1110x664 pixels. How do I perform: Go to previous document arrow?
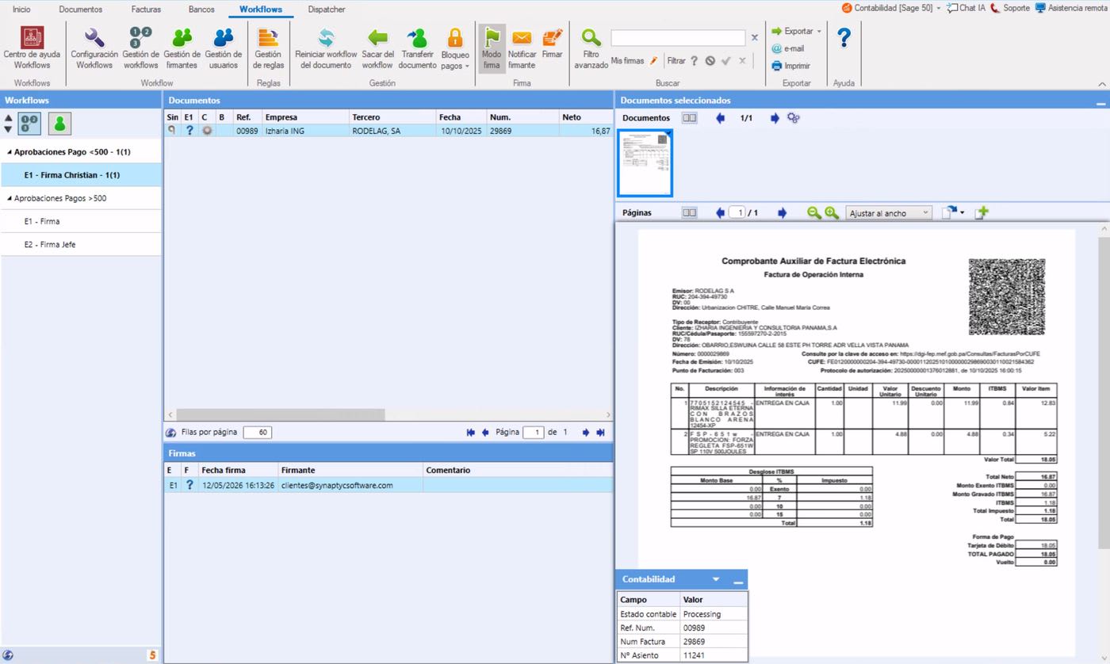pos(720,118)
